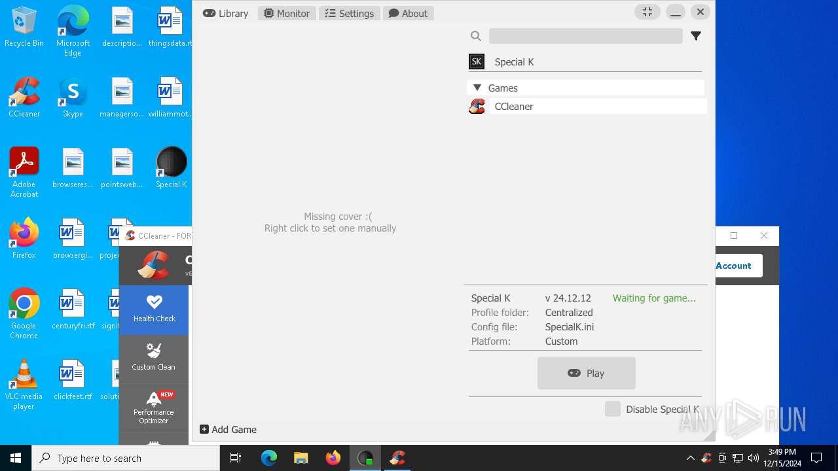Show hidden system tray icons
The width and height of the screenshot is (838, 471).
coord(690,458)
